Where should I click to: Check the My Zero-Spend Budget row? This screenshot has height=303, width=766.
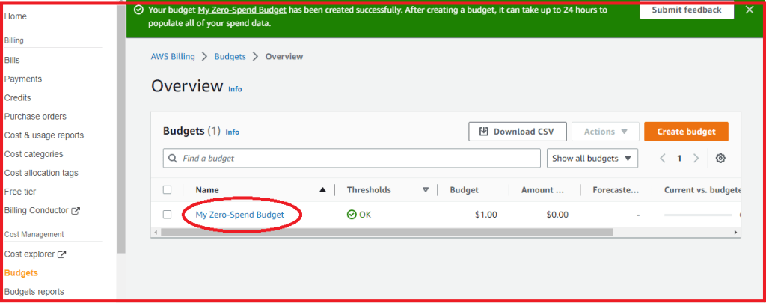coord(167,215)
